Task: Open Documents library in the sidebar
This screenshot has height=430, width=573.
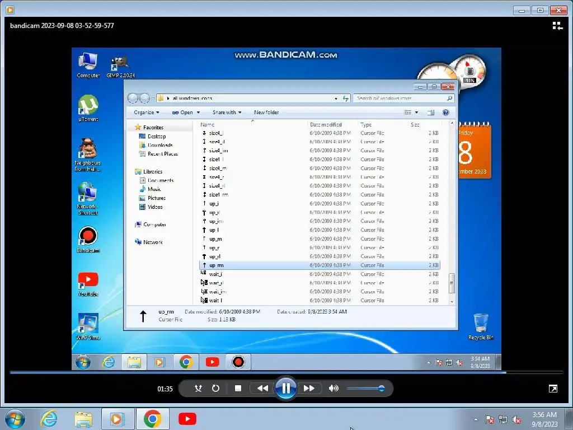Action: 157,180
